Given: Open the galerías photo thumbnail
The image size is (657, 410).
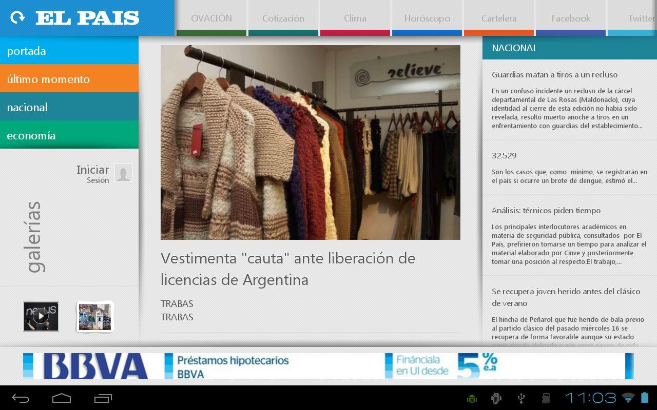Looking at the screenshot, I should click(x=94, y=316).
